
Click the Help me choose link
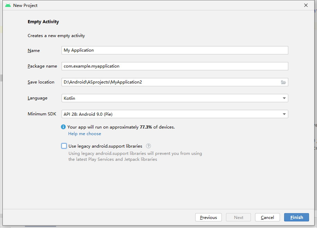pyautogui.click(x=84, y=134)
